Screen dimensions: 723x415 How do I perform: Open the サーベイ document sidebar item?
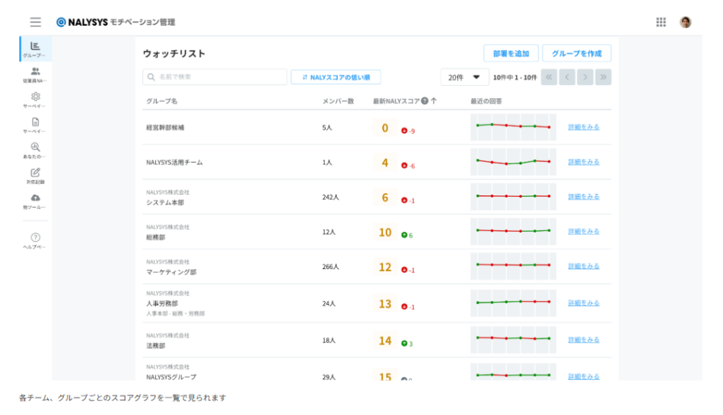pyautogui.click(x=35, y=125)
